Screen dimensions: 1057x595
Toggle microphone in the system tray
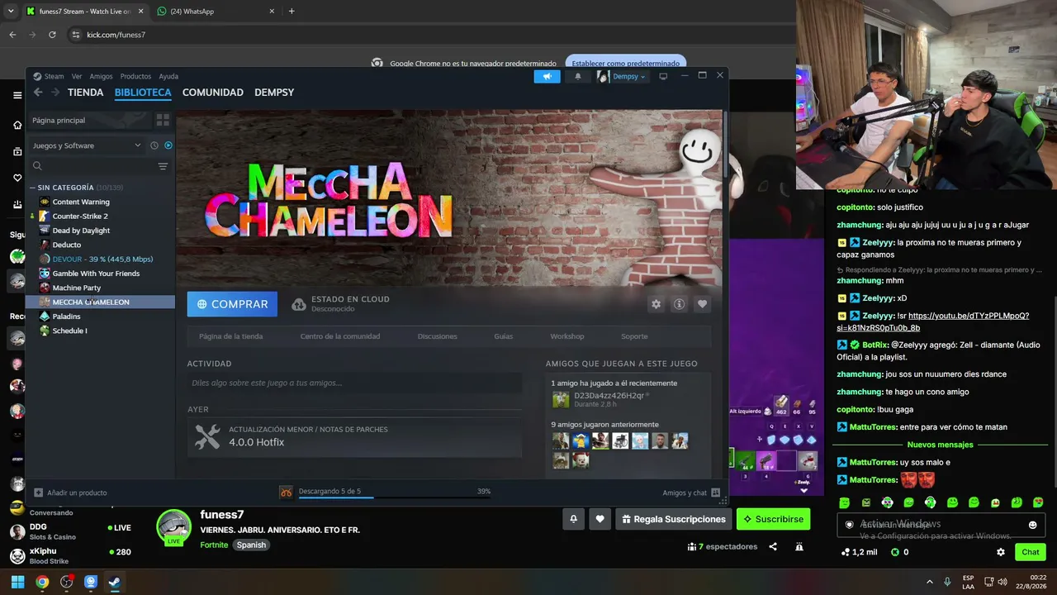click(x=947, y=582)
